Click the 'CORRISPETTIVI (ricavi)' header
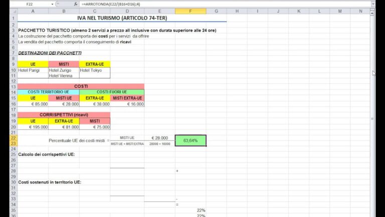This screenshot has width=385, height=217. coord(64,115)
